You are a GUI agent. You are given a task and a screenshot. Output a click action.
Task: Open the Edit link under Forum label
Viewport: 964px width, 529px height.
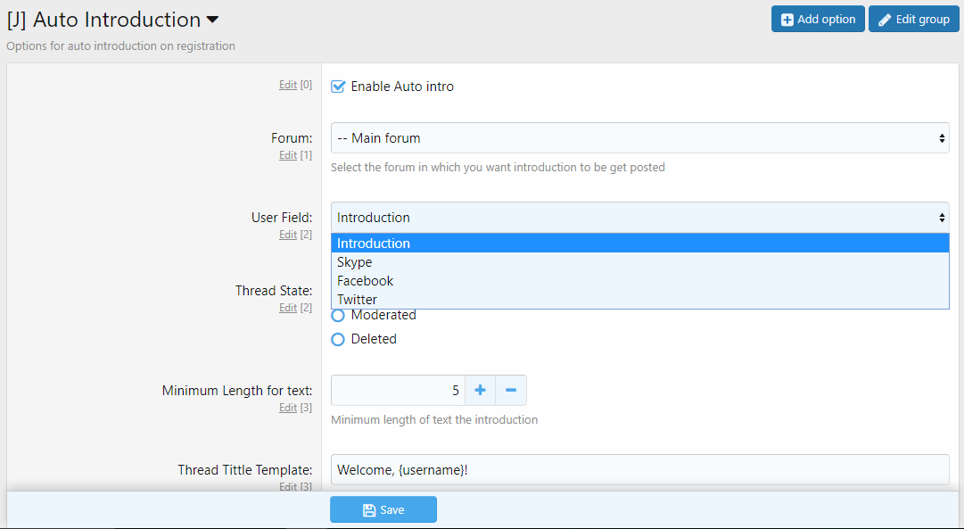click(x=287, y=155)
